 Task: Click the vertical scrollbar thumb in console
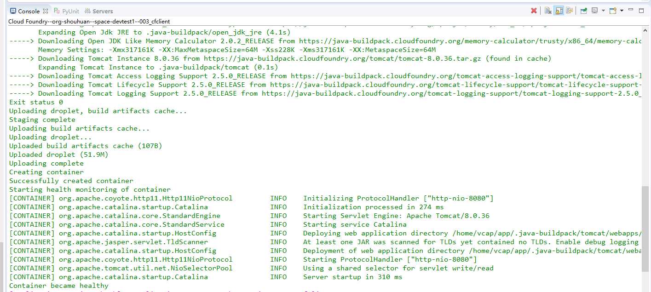[x=645, y=229]
